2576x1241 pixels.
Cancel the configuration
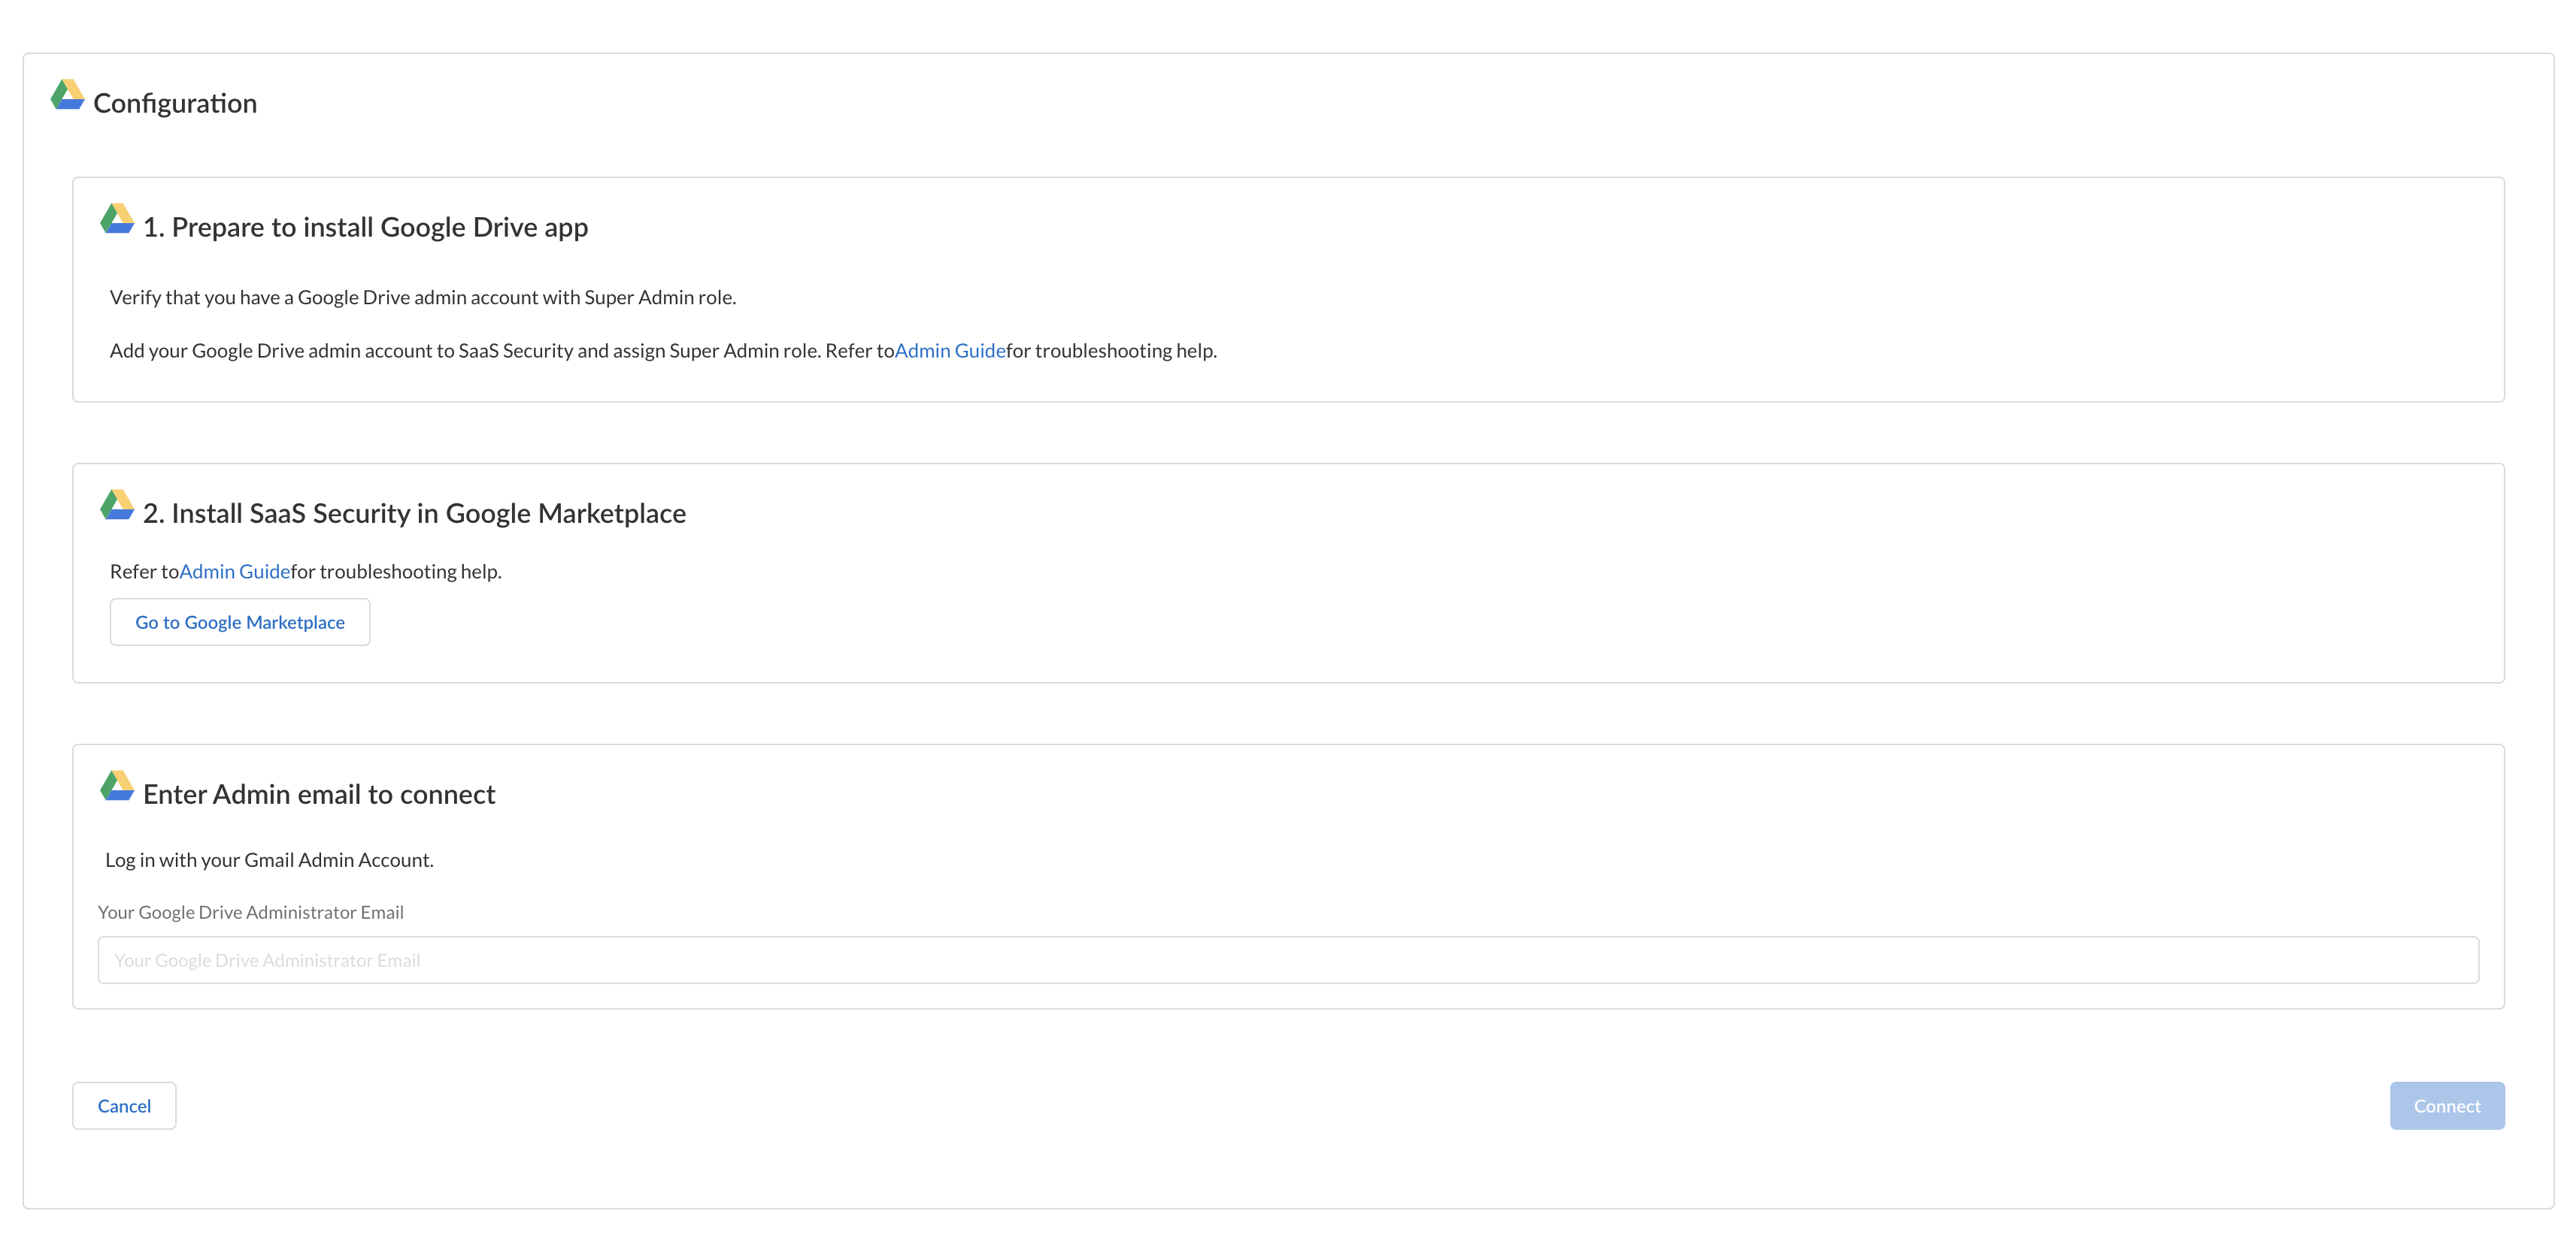124,1106
